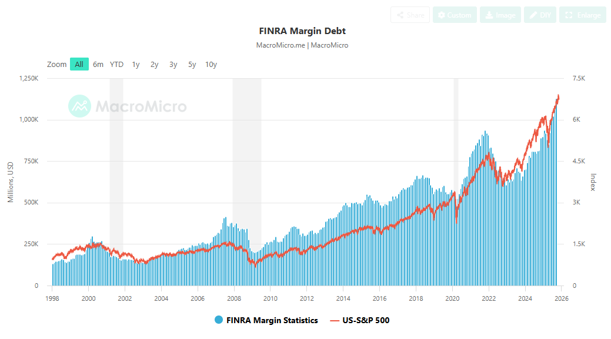The width and height of the screenshot is (611, 339).
Task: Select the All zoom range
Action: (79, 64)
